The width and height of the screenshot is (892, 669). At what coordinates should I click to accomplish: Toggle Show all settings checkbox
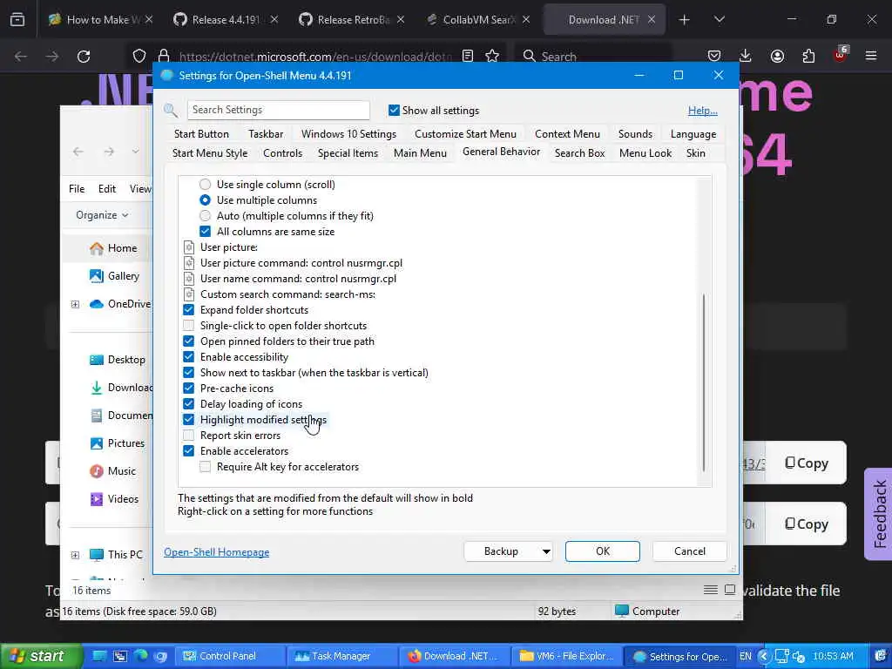tap(394, 111)
